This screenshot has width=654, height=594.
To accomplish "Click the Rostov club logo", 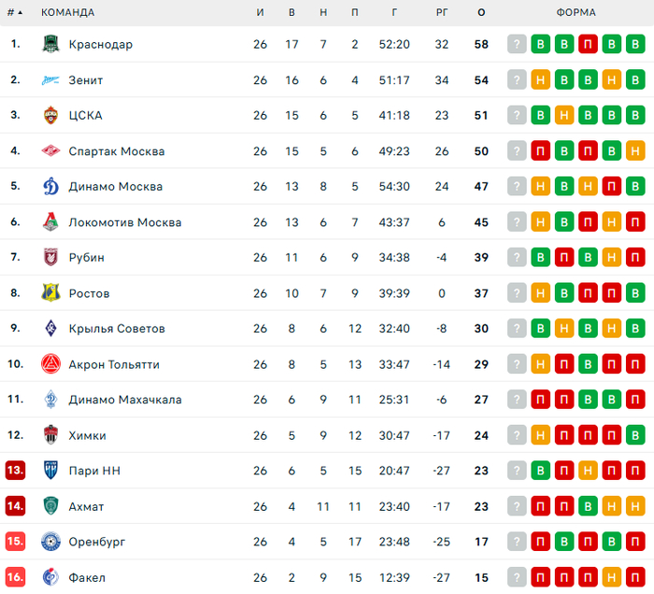I will [x=51, y=293].
